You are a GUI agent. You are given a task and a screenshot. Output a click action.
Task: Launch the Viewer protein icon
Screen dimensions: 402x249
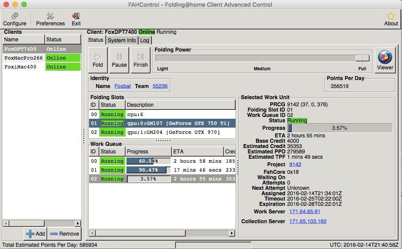tap(385, 57)
